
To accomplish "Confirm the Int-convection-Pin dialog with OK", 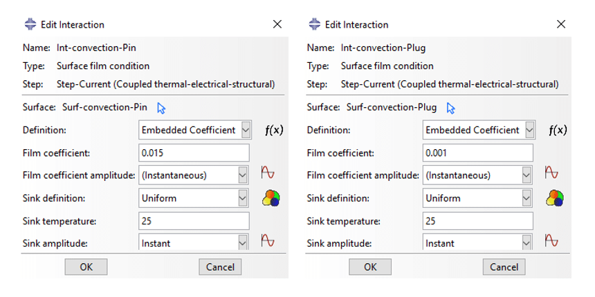I will 86,267.
